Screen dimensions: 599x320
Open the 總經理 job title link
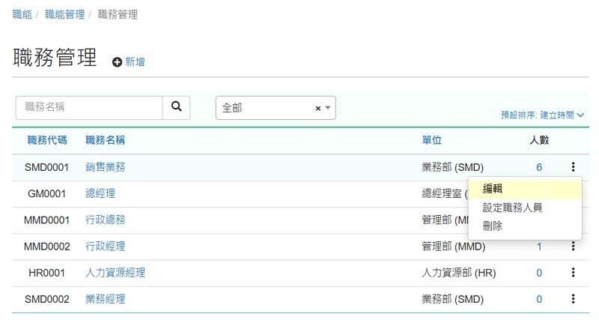point(100,193)
